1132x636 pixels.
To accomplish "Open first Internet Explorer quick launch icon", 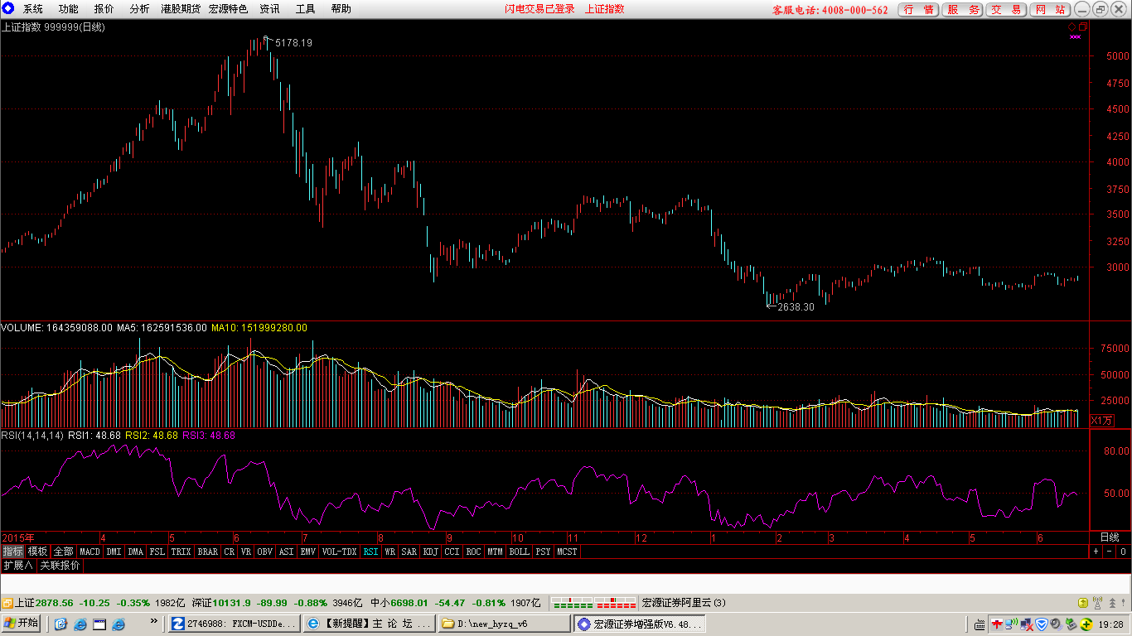I will pos(80,624).
